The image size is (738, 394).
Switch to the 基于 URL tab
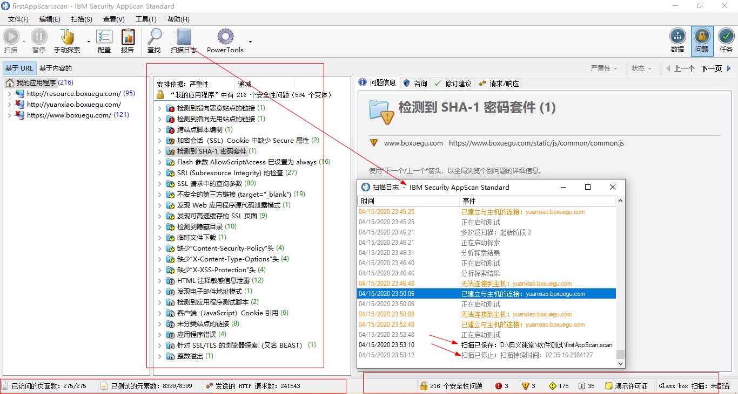(x=19, y=68)
